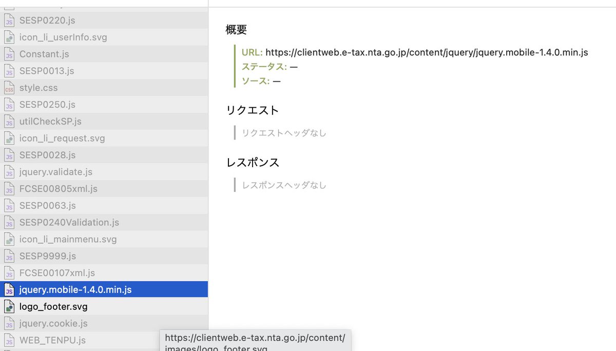The width and height of the screenshot is (616, 351).
Task: Click the レスポンス section heading
Action: [x=253, y=163]
